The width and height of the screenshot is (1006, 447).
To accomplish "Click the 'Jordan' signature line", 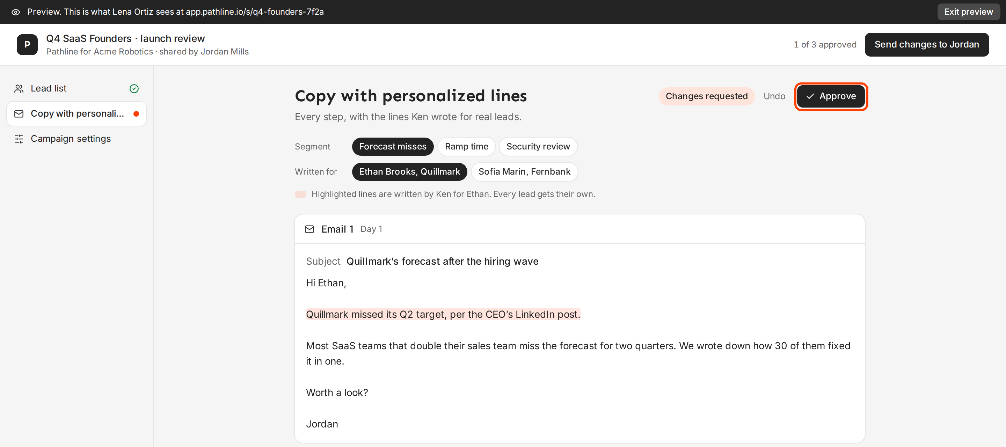I will (322, 424).
